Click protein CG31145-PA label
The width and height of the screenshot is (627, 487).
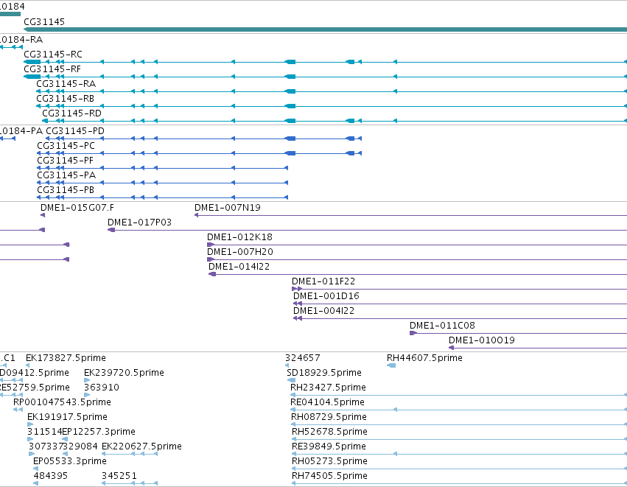(x=66, y=175)
